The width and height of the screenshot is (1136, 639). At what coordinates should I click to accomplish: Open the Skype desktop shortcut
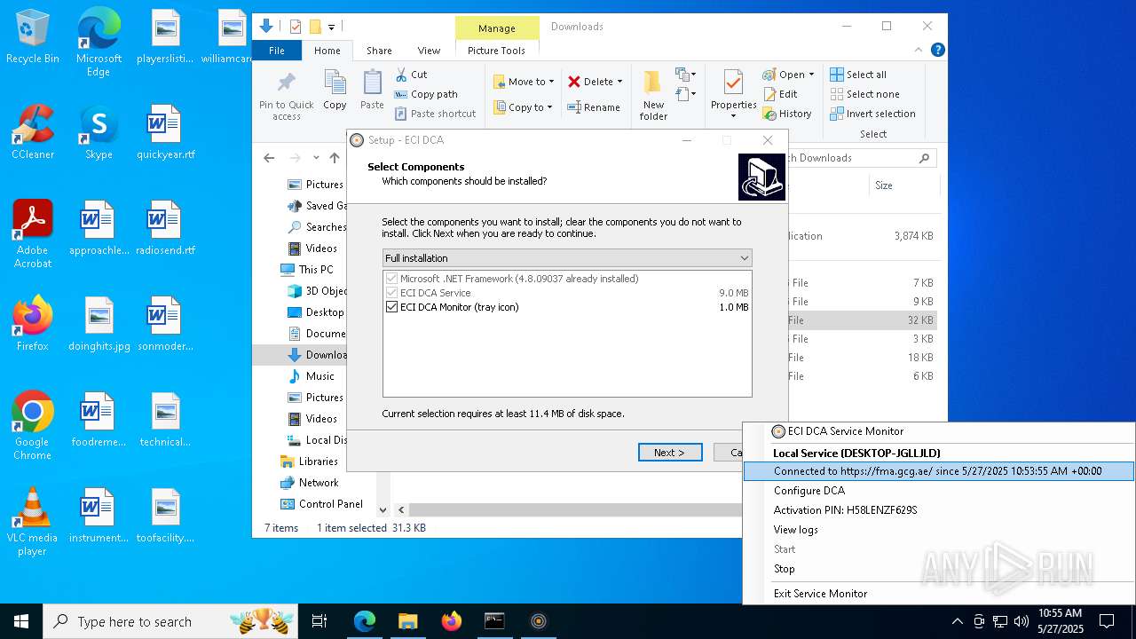99,132
